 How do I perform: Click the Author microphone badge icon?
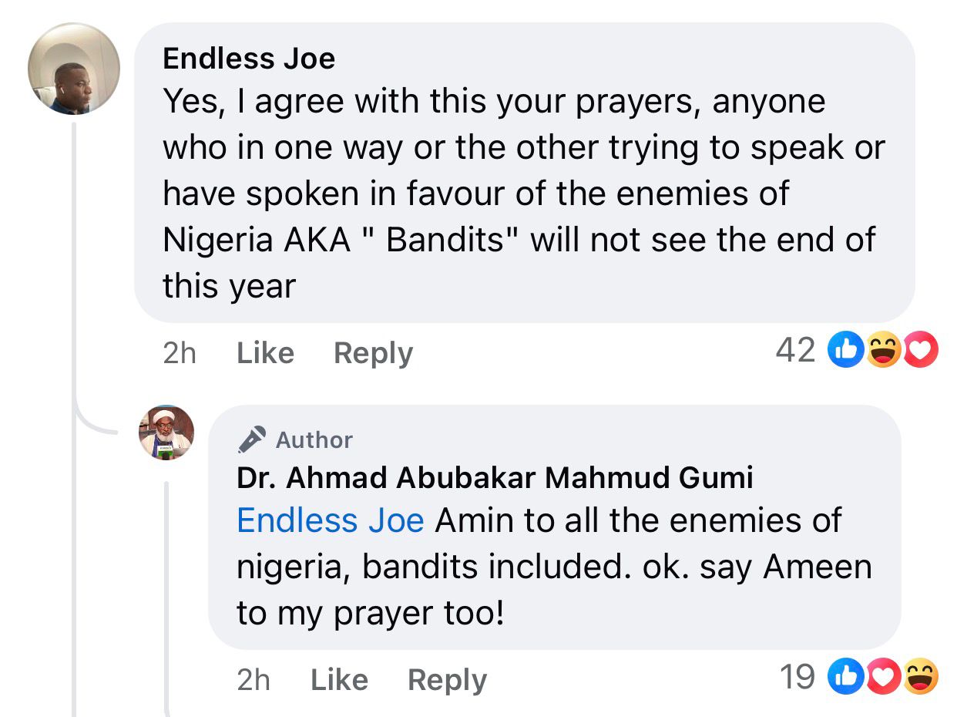[252, 439]
